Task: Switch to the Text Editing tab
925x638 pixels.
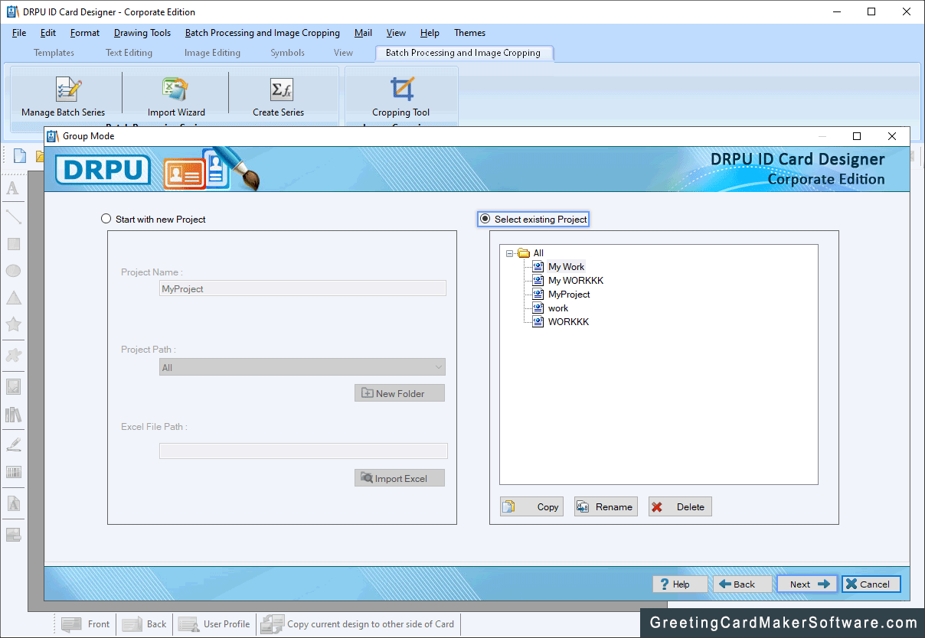Action: click(129, 53)
